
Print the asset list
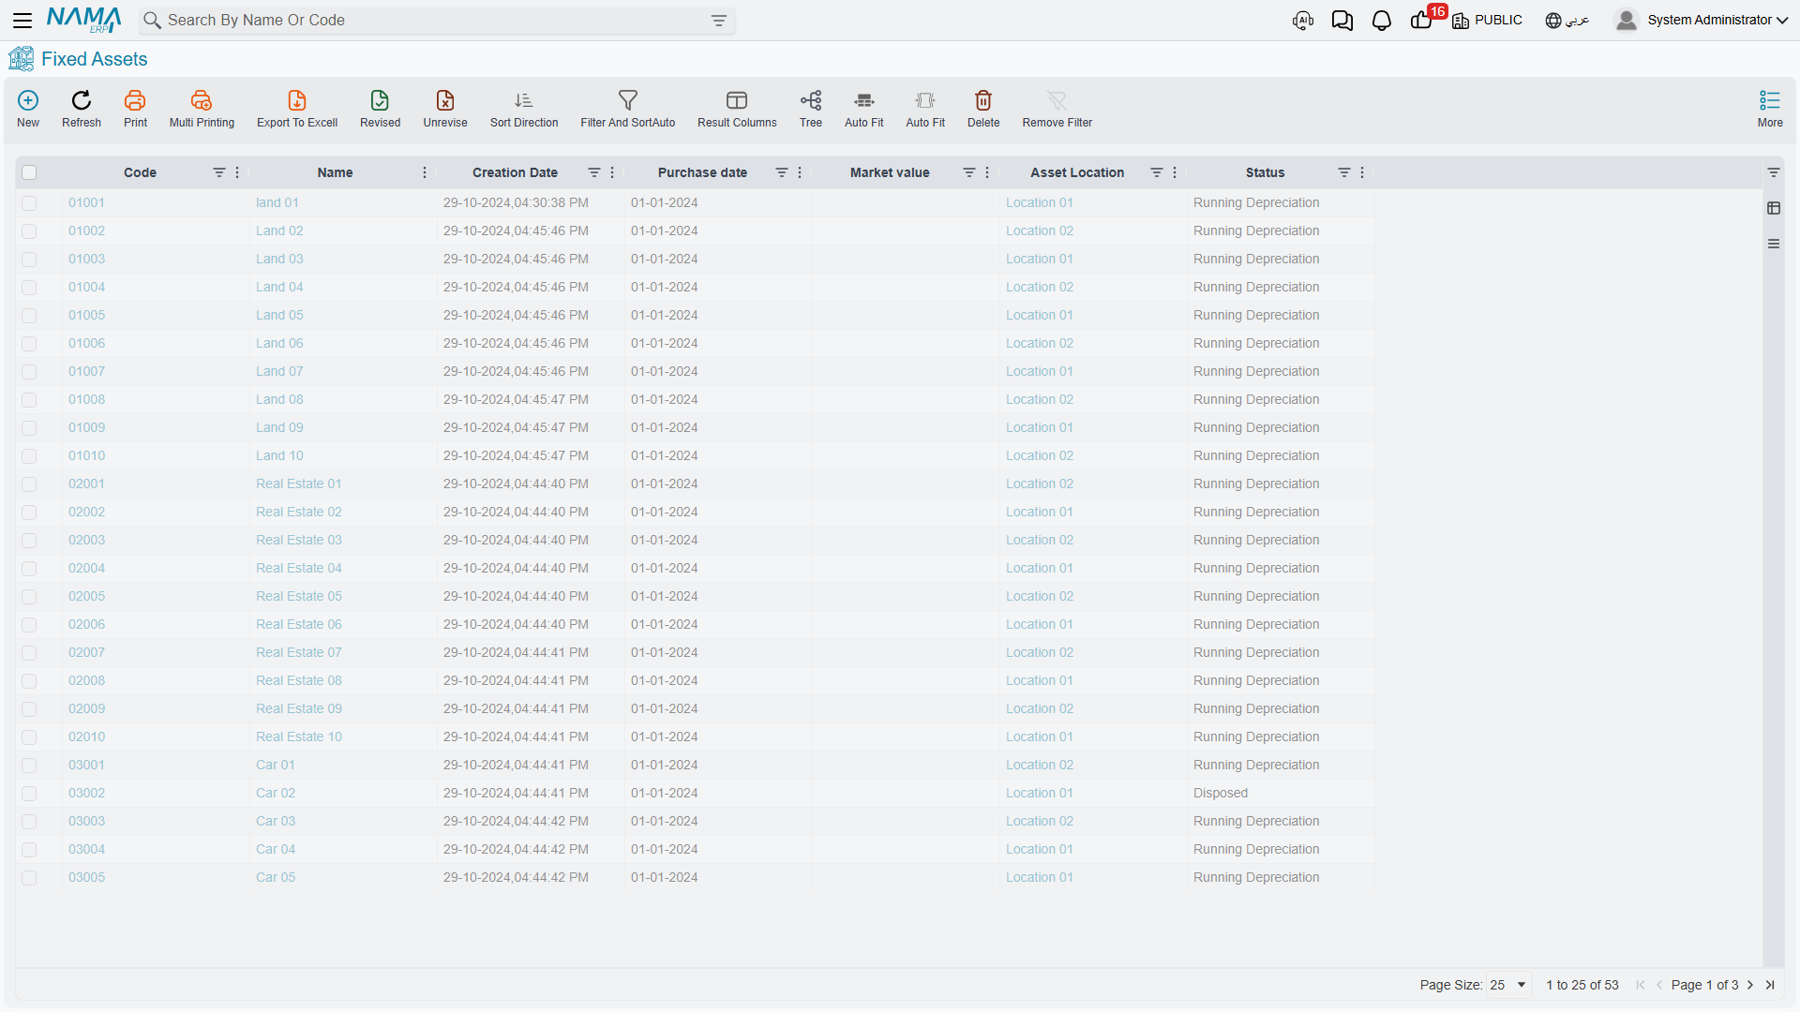135,100
